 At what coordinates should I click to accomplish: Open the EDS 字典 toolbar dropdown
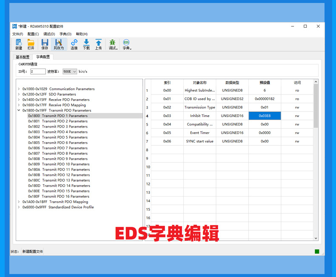(x=127, y=44)
